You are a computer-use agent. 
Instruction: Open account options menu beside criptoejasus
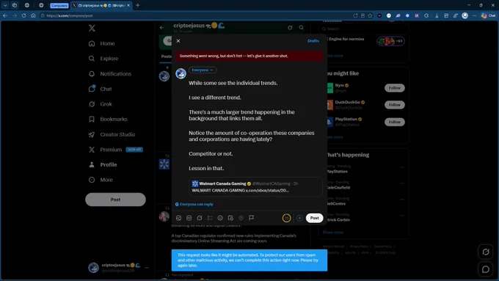pyautogui.click(x=147, y=268)
